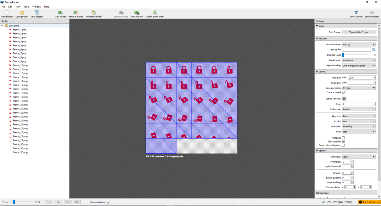Image resolution: width=381 pixels, height=206 pixels.
Task: Click the Try Pro Features button
Action: tap(369, 202)
